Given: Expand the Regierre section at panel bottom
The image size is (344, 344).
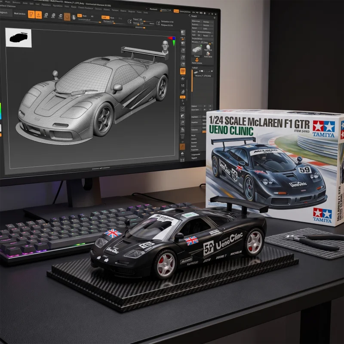Looking at the screenshot, I should tap(194, 158).
